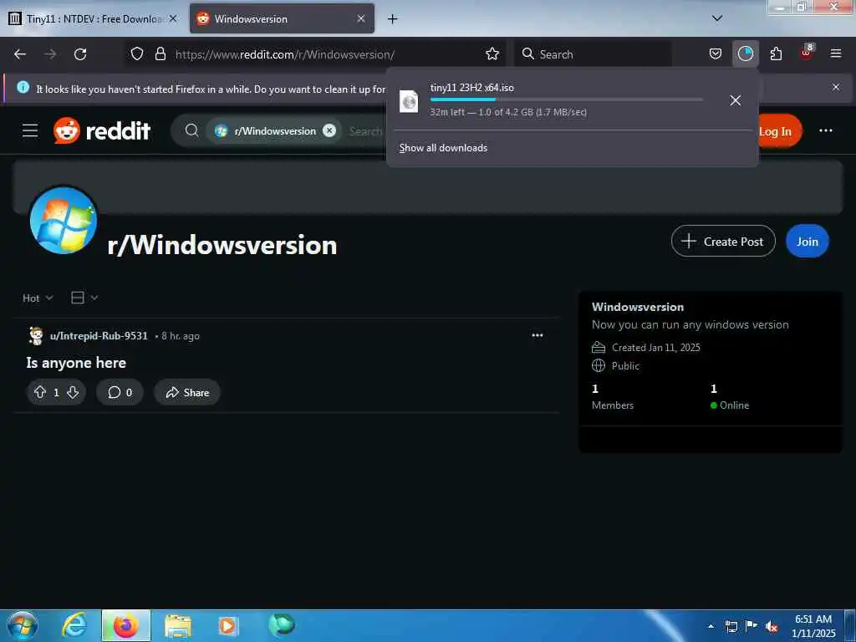Click the muted volume tray icon

click(772, 627)
